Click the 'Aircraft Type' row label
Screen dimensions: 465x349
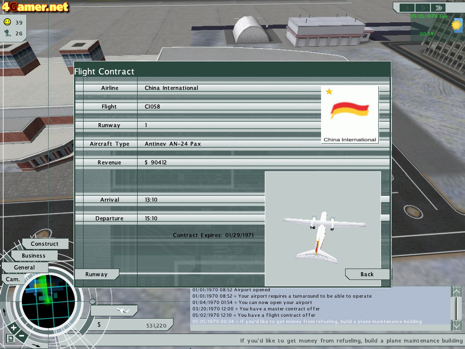[109, 144]
